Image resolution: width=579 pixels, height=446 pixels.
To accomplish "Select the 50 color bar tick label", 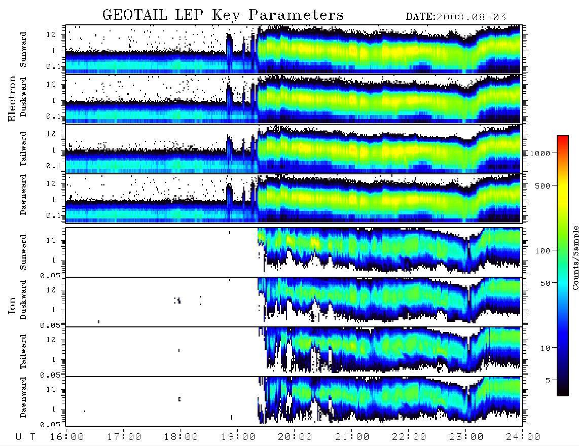I will pyautogui.click(x=545, y=283).
